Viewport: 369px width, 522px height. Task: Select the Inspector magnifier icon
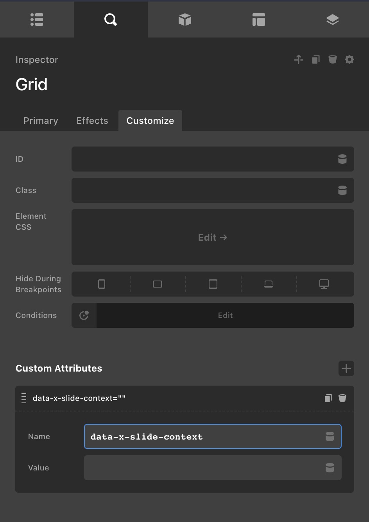tap(111, 20)
